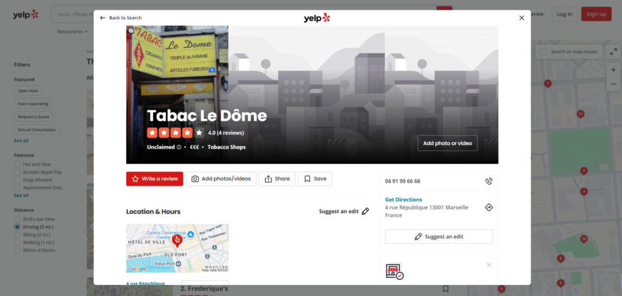Viewport: 622px width, 296px height.
Task: Click map marker number 10
Action: click(x=584, y=239)
